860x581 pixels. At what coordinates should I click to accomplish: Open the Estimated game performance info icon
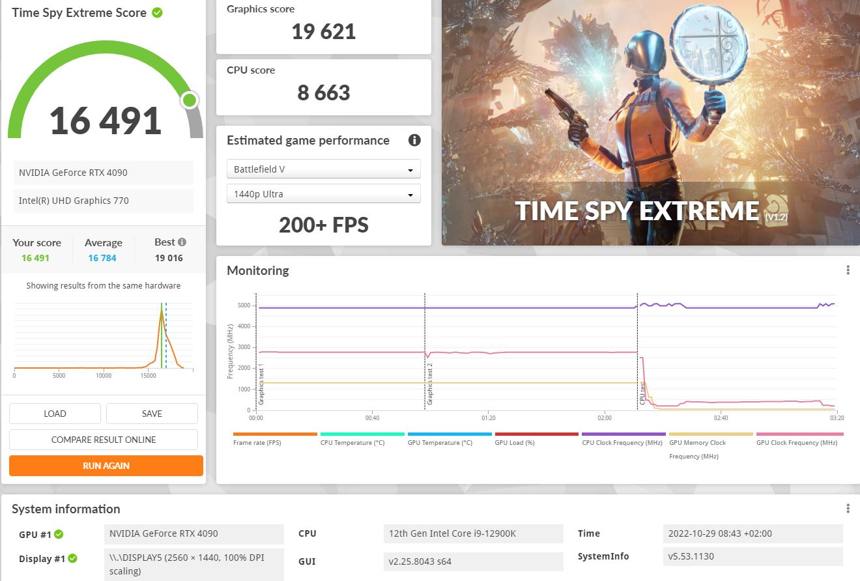point(414,140)
